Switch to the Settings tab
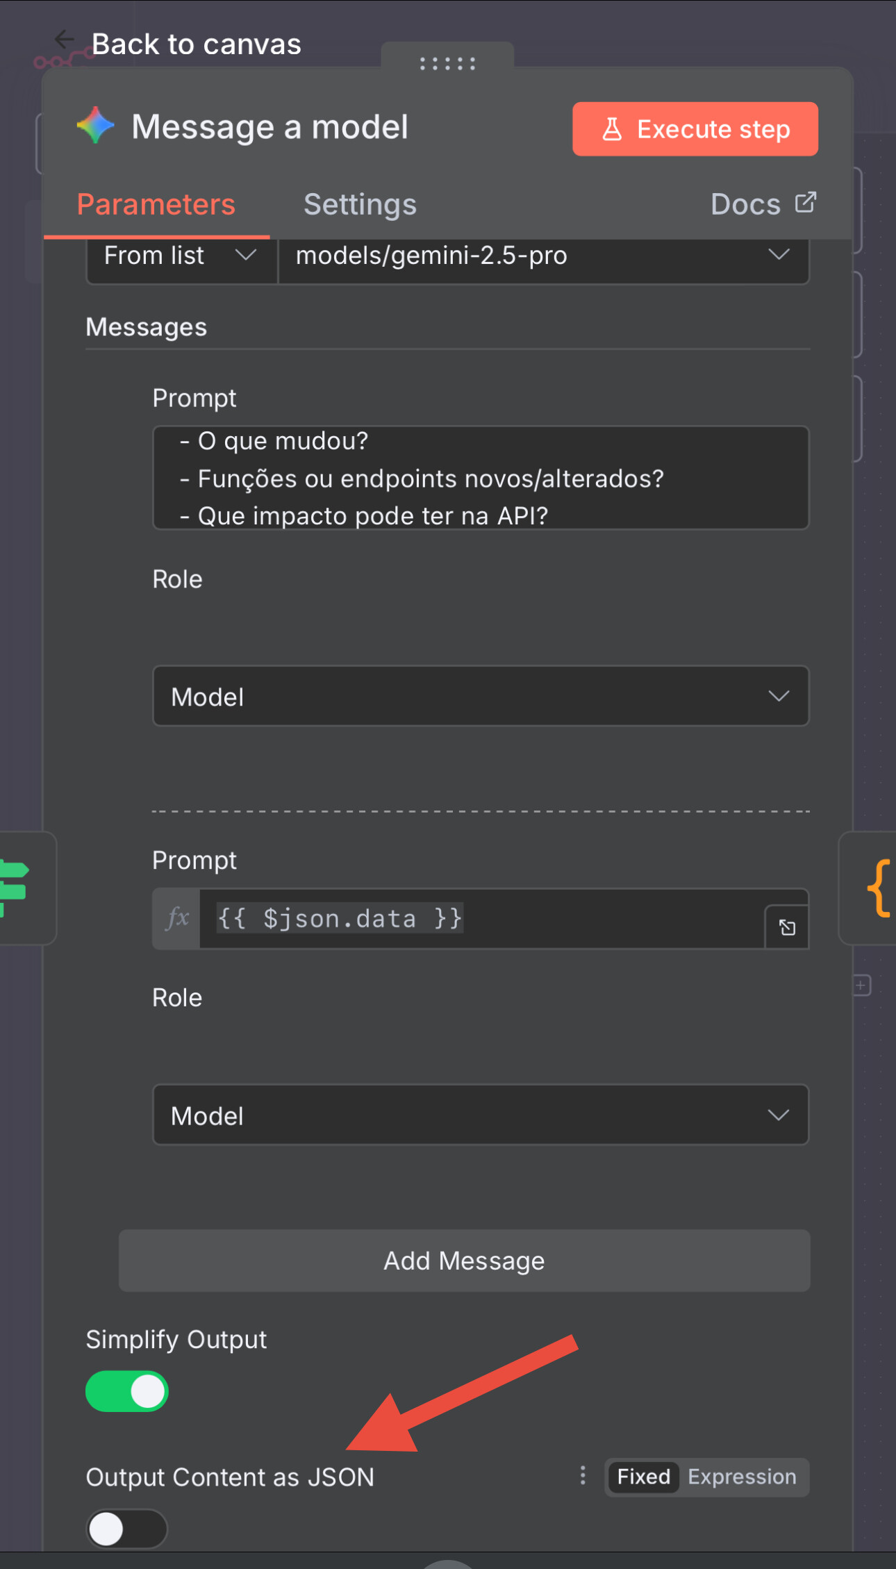Screen dimensions: 896x1569 [x=360, y=205]
